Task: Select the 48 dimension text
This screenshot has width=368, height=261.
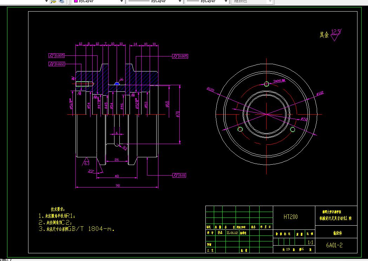Action: point(117,176)
